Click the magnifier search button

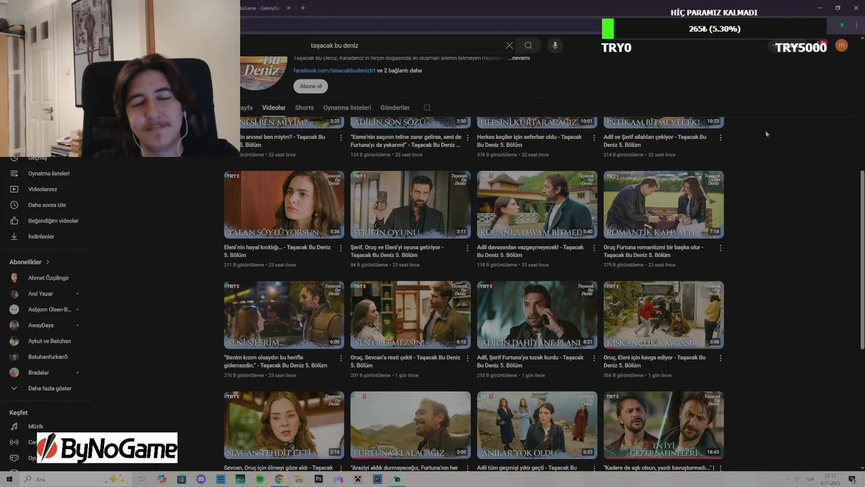[x=528, y=45]
